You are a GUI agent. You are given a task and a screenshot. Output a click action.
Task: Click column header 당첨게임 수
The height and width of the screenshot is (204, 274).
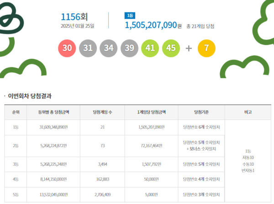[x=103, y=112]
